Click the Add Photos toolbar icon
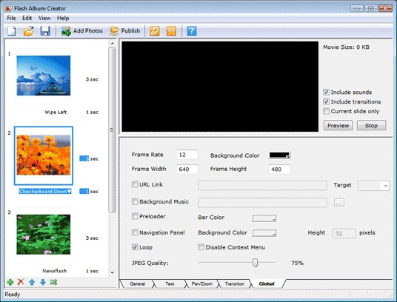The height and width of the screenshot is (302, 397). 66,31
